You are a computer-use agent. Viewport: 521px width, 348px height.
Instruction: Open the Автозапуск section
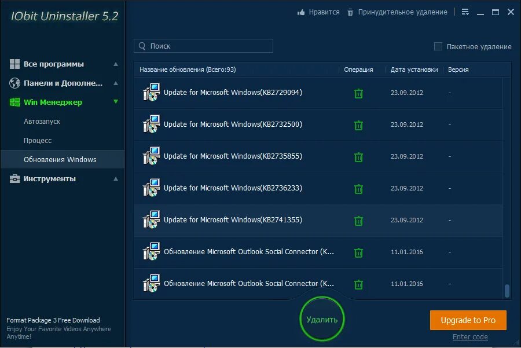click(42, 122)
